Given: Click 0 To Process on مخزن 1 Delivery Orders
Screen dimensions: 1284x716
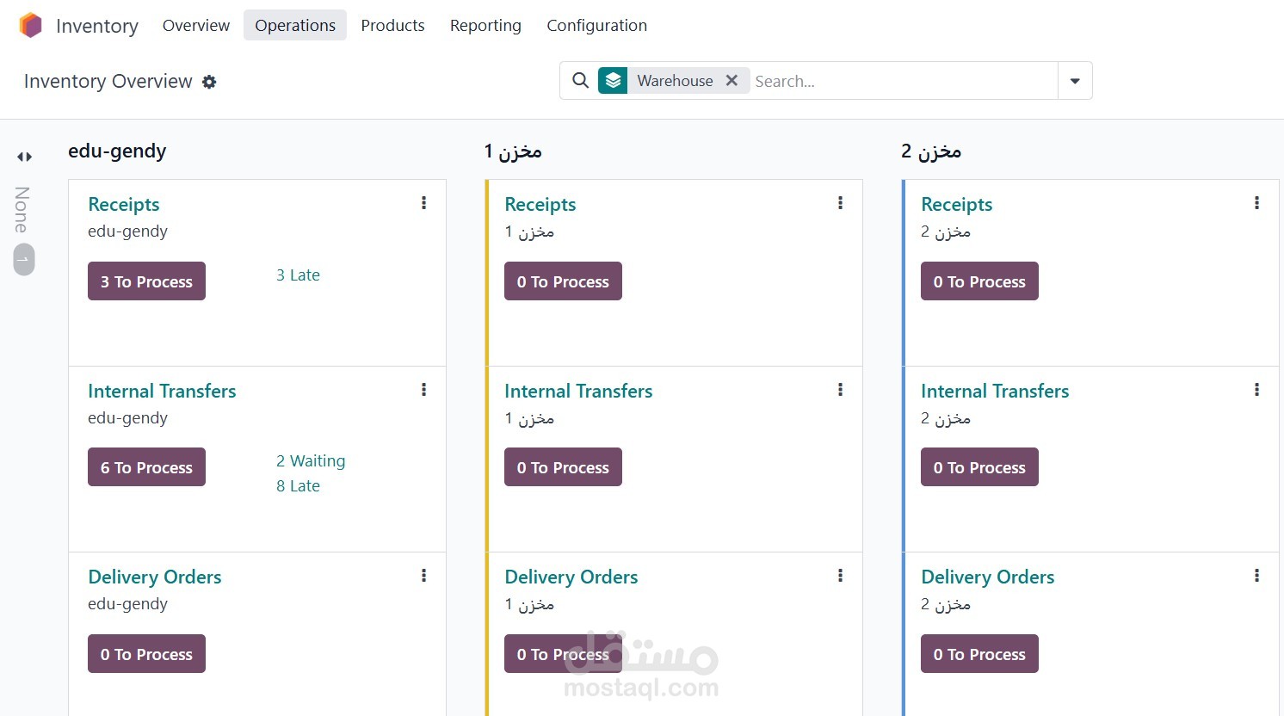Looking at the screenshot, I should pyautogui.click(x=563, y=654).
